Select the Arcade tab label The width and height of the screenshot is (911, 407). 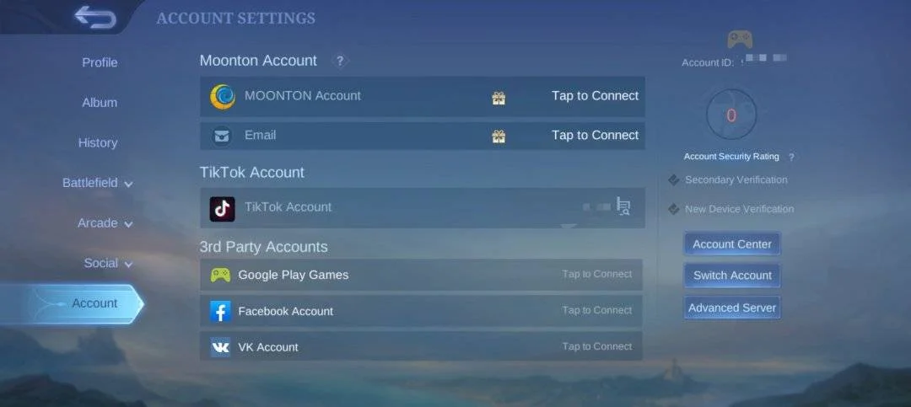[98, 223]
